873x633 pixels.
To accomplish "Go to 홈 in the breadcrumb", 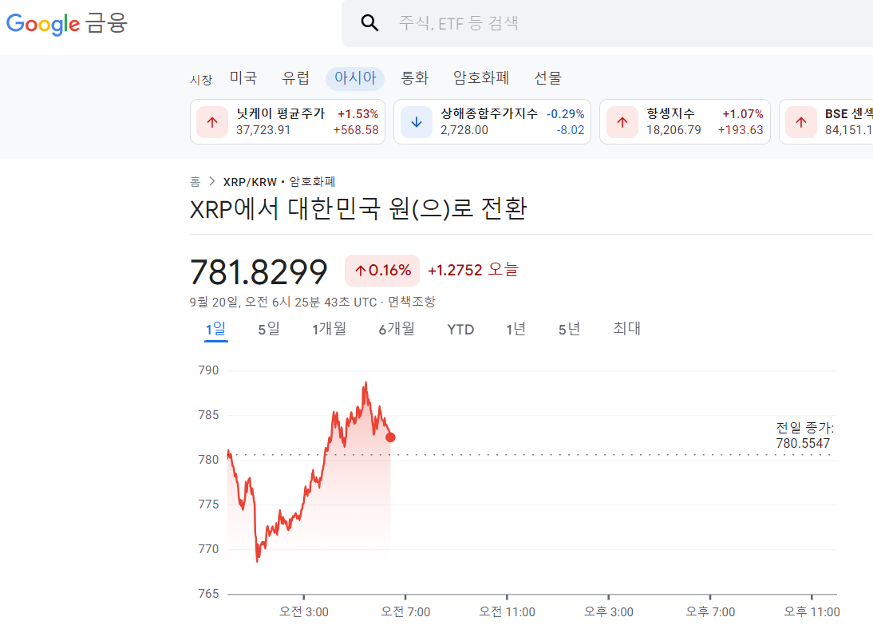I will pos(195,181).
